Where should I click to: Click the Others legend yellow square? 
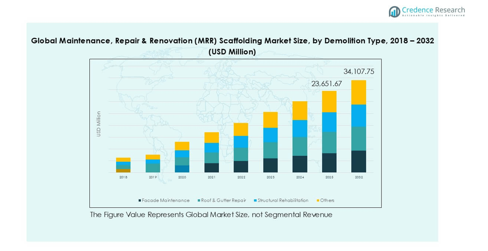[x=318, y=201]
